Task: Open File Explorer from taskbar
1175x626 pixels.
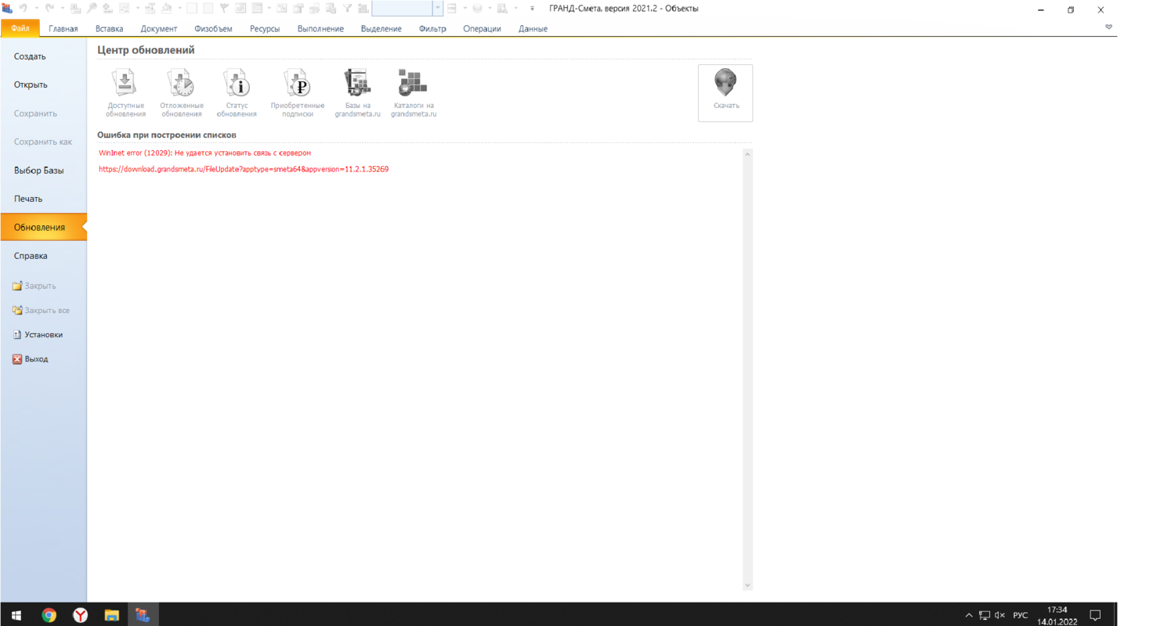Action: click(x=111, y=615)
